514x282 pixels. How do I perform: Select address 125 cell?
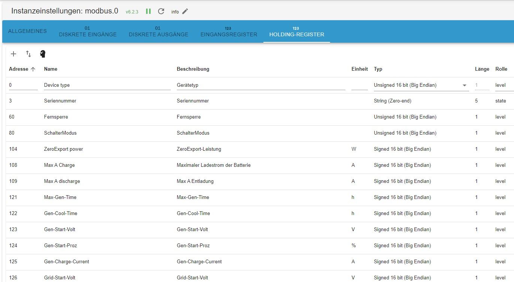13,262
